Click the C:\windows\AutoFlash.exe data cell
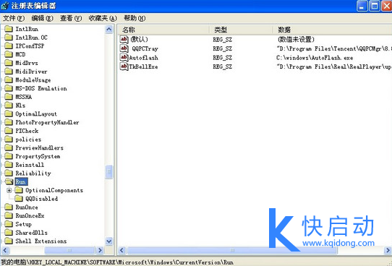This screenshot has height=266, width=392. (x=315, y=58)
